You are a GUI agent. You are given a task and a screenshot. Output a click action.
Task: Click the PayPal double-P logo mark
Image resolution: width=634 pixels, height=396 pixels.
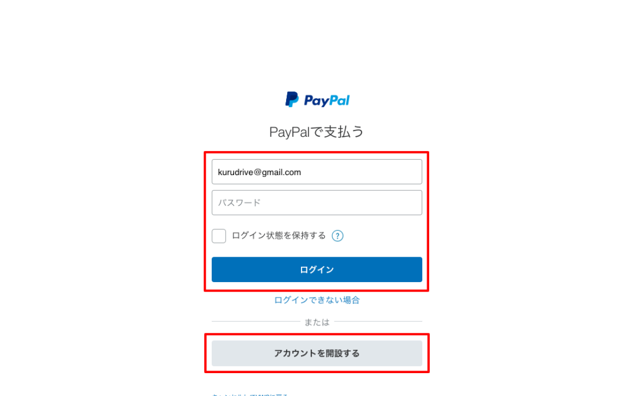coord(292,100)
